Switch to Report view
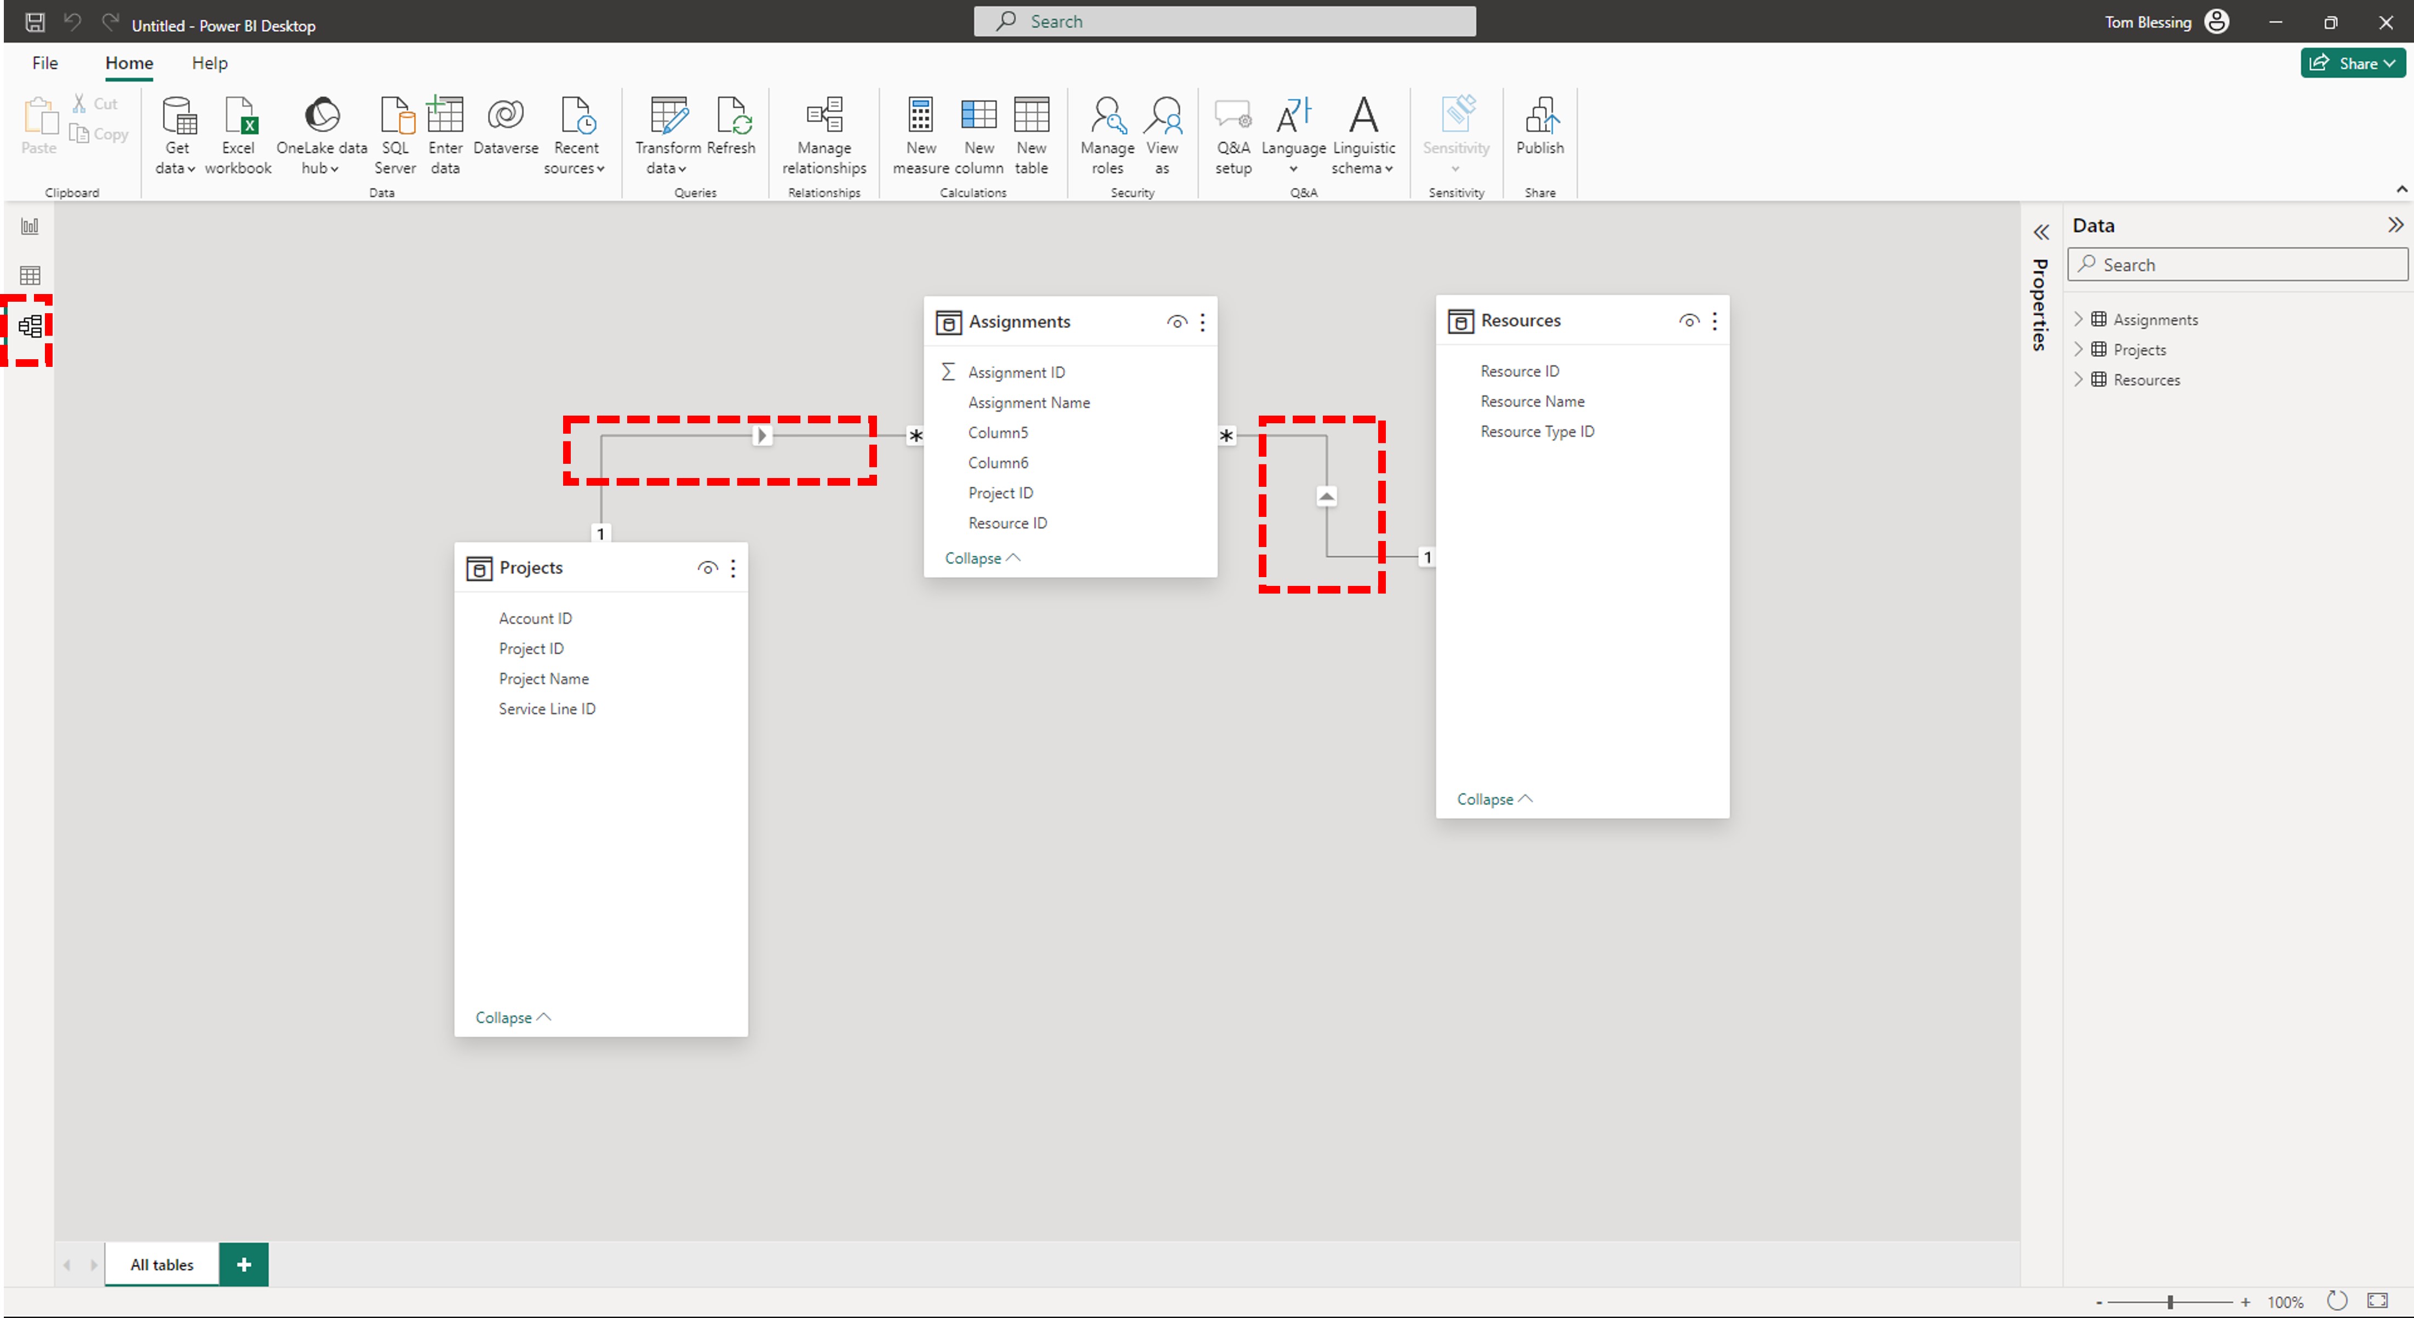Viewport: 2414px width, 1318px height. coord(29,225)
